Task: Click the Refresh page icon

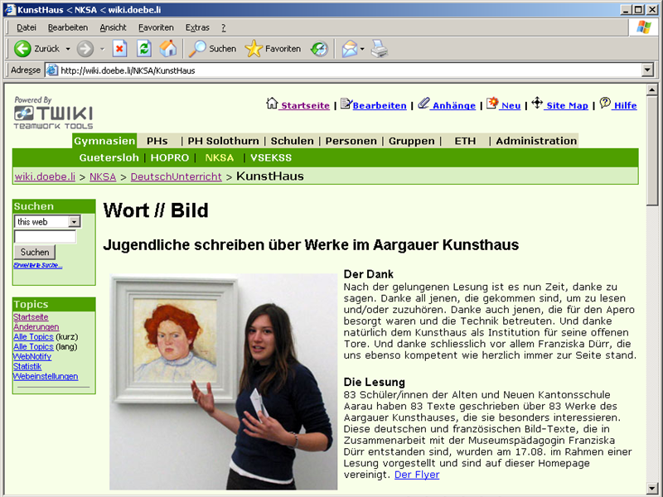Action: coord(144,49)
